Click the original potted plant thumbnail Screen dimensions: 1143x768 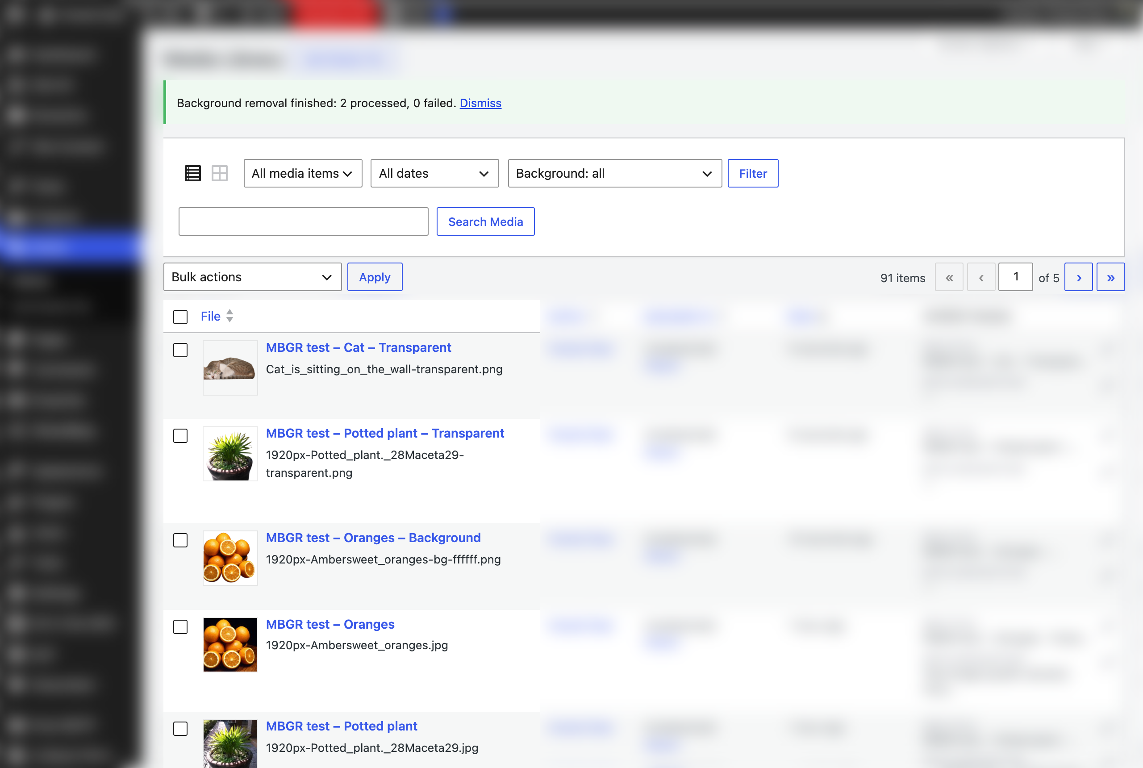coord(230,743)
